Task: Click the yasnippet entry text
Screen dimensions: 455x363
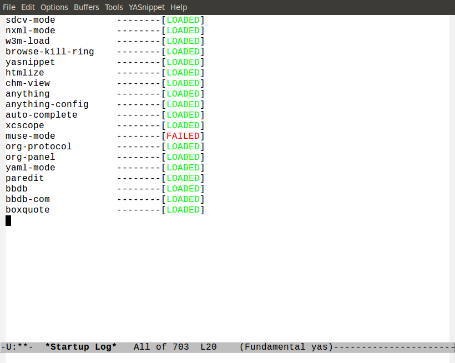Action: click(x=30, y=62)
